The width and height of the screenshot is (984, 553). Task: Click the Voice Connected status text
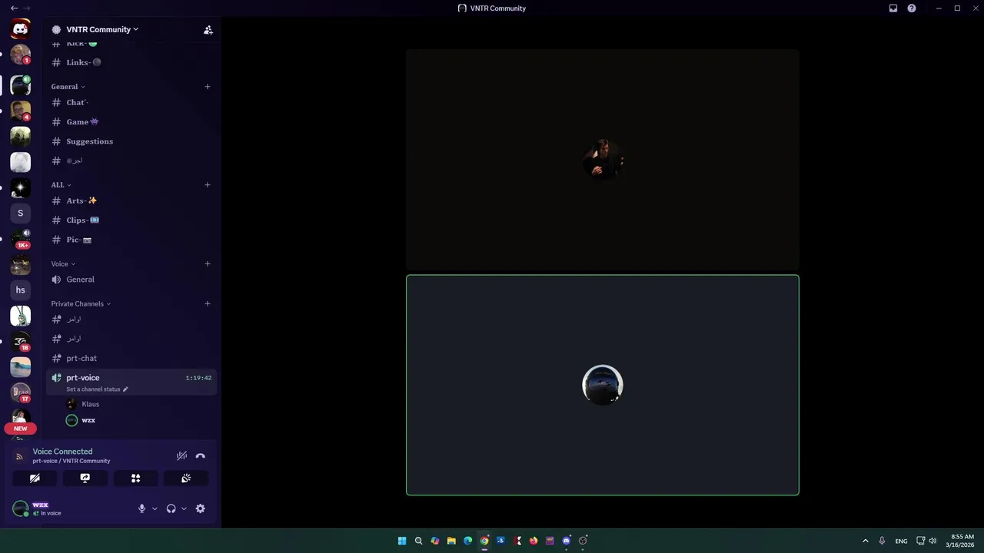(62, 452)
